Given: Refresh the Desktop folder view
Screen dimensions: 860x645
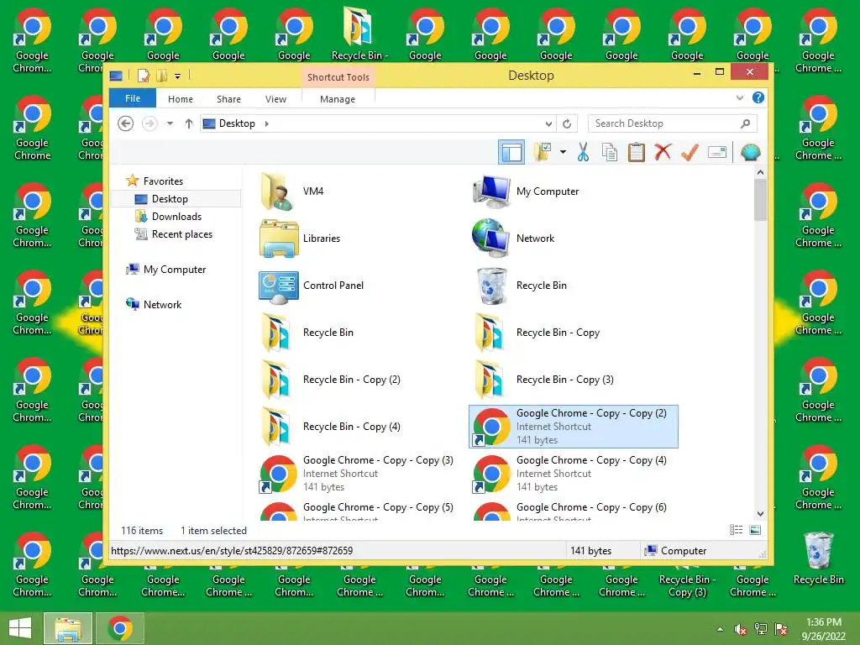Looking at the screenshot, I should (567, 124).
